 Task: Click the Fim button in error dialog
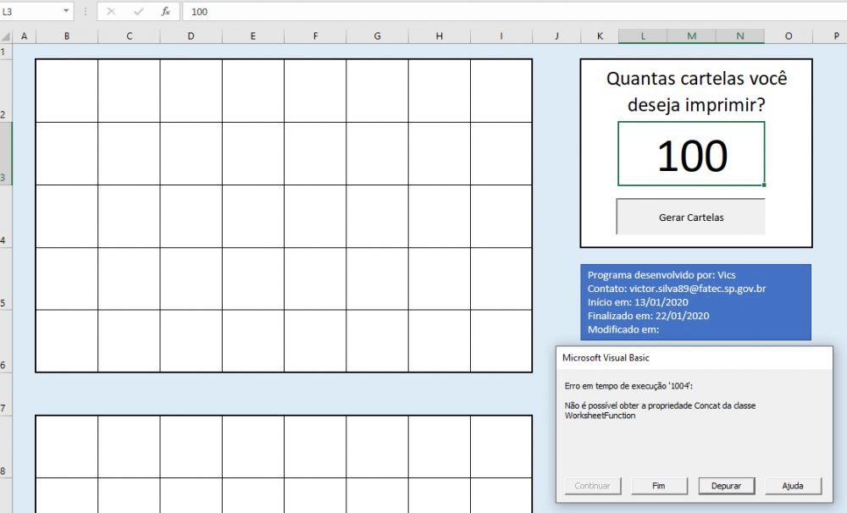(x=658, y=486)
